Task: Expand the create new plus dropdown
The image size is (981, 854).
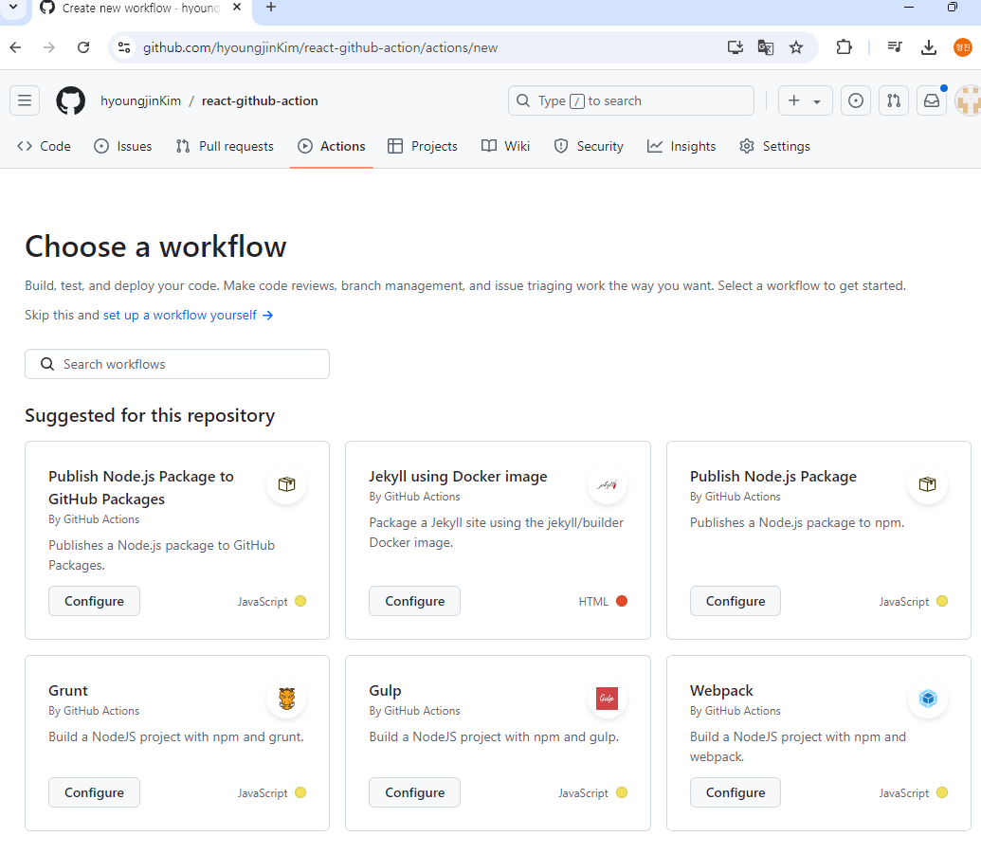Action: (805, 100)
